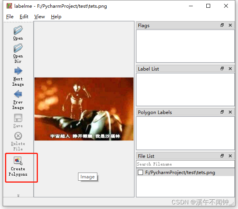Click the Polygon Labels panel title
Screen dimensions: 238x209
(155, 112)
